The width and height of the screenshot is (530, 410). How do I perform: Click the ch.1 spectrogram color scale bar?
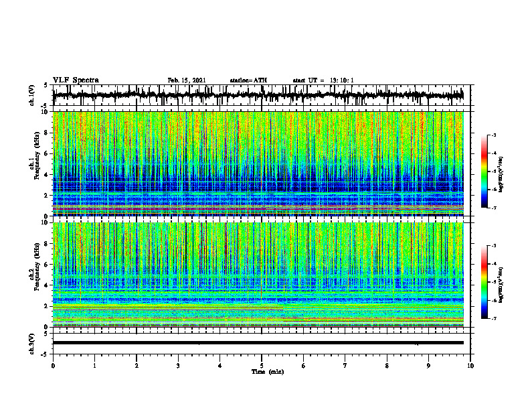484,172
